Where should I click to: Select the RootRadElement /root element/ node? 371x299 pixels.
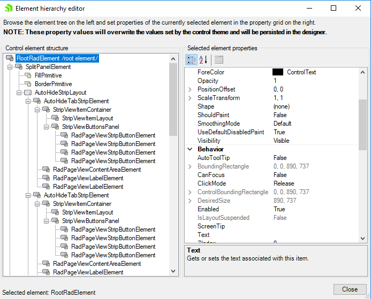(57, 58)
